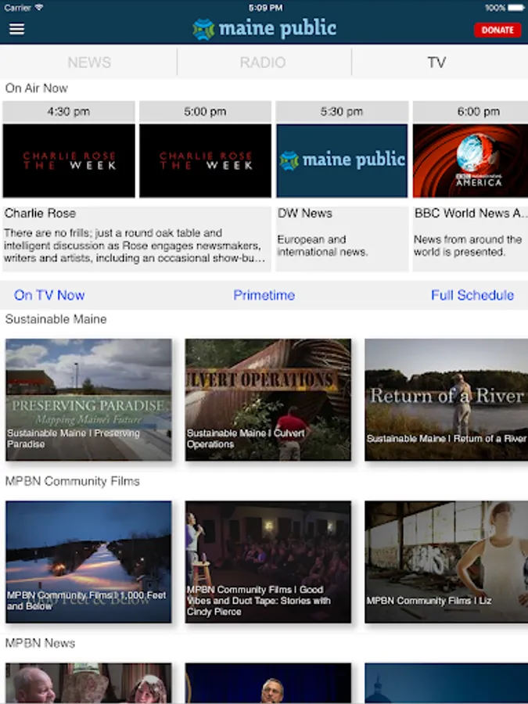
Task: Open the 1,000 Feet and Below film
Action: pos(88,562)
